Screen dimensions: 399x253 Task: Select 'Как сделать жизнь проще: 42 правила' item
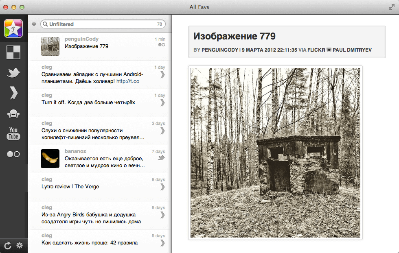[x=90, y=243]
